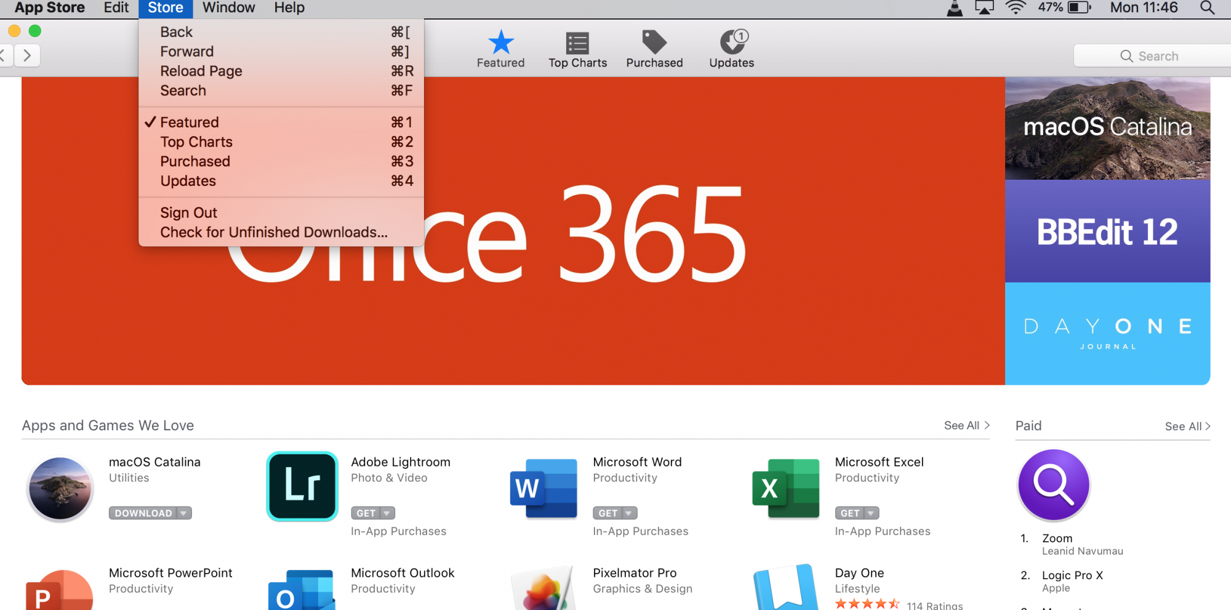The width and height of the screenshot is (1231, 610).
Task: See All Paid apps
Action: point(1187,427)
